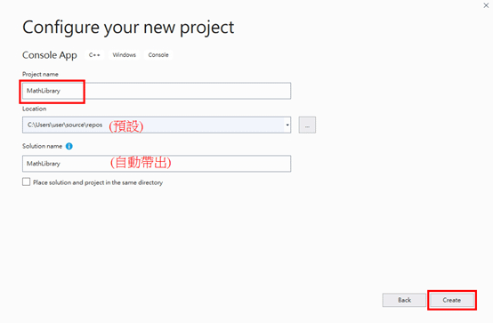The height and width of the screenshot is (323, 493).
Task: Click the 'Configure your new project' heading
Action: click(128, 28)
